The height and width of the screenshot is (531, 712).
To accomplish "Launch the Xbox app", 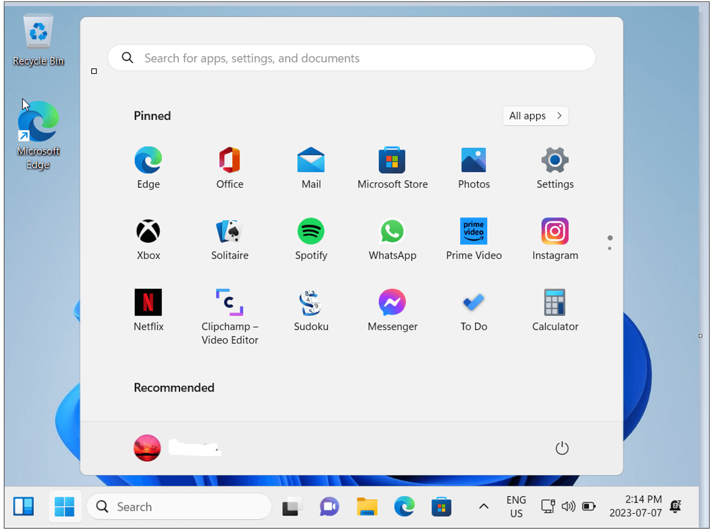I will [149, 239].
